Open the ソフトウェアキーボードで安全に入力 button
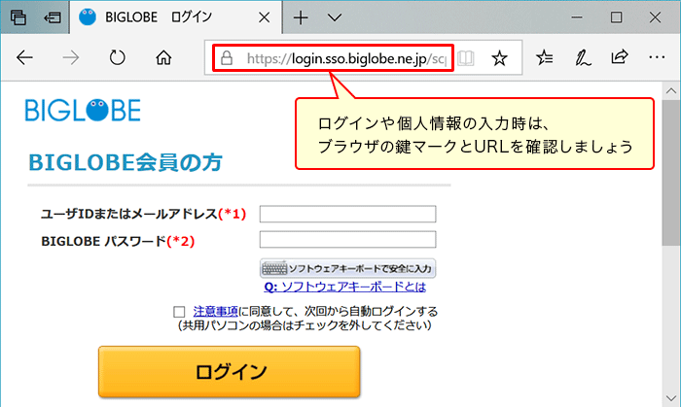681x407 pixels. pos(347,269)
